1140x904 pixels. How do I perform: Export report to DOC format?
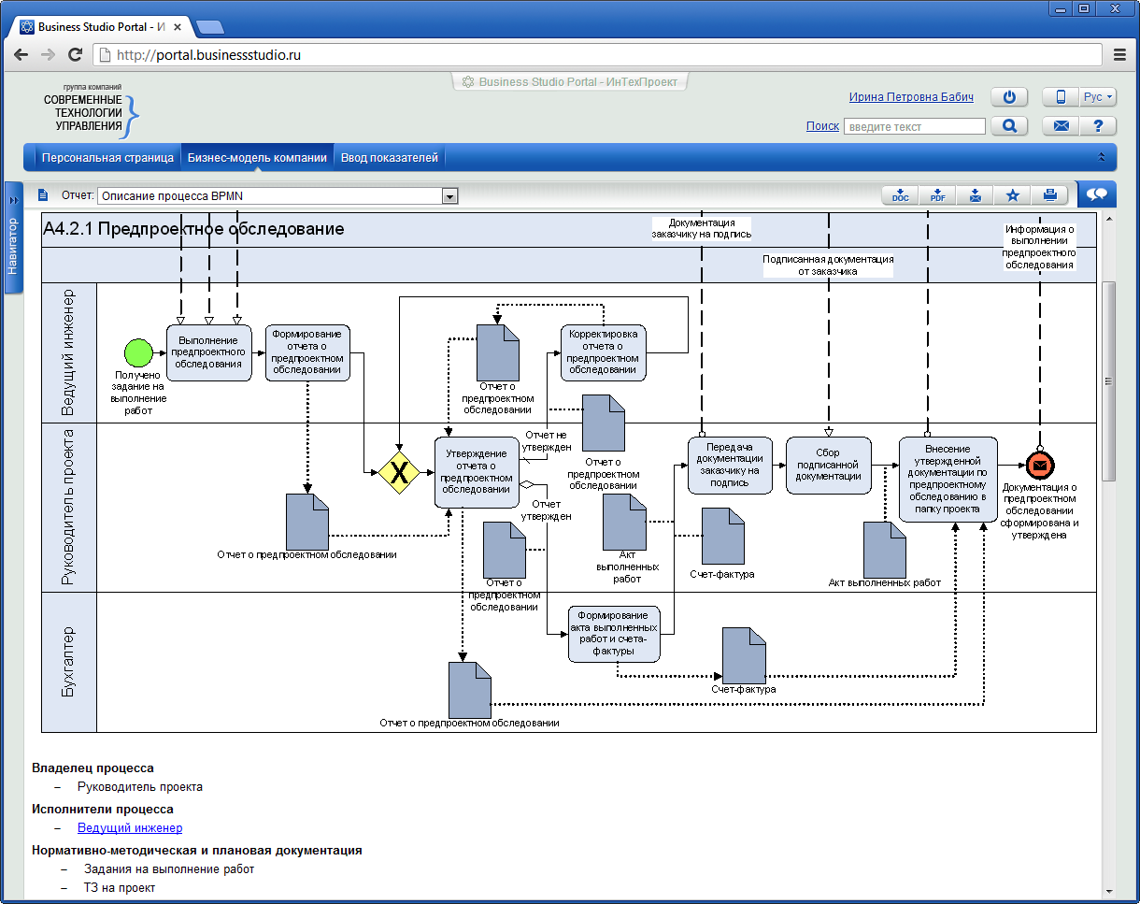pyautogui.click(x=900, y=195)
